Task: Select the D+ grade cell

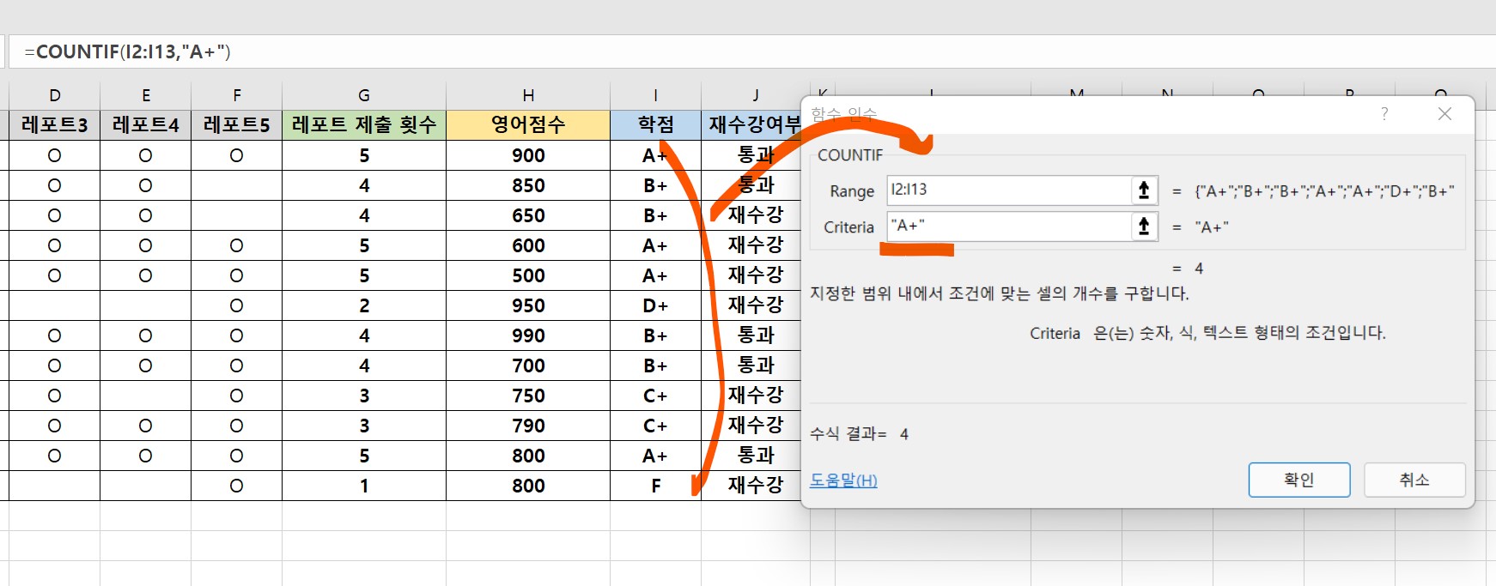Action: pyautogui.click(x=656, y=305)
